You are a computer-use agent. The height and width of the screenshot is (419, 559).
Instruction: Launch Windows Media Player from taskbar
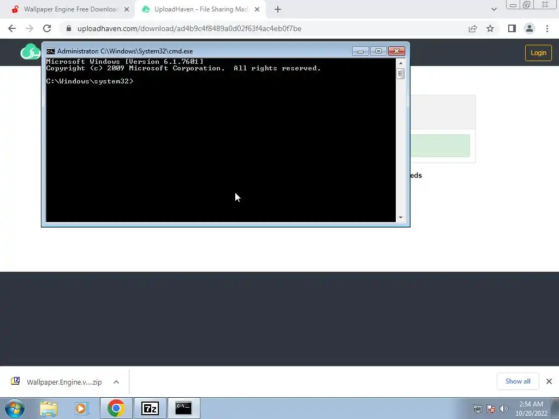82,408
